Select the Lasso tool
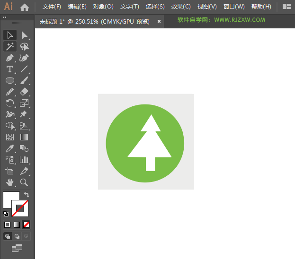 click(x=24, y=46)
